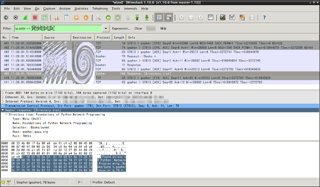320x187 pixels.
Task: Reset zoom to normal size icon
Action: point(201,18)
